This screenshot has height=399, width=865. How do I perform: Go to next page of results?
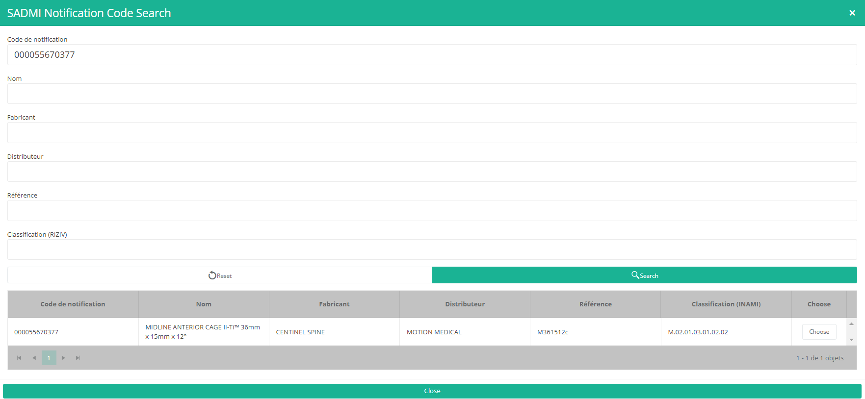click(63, 358)
